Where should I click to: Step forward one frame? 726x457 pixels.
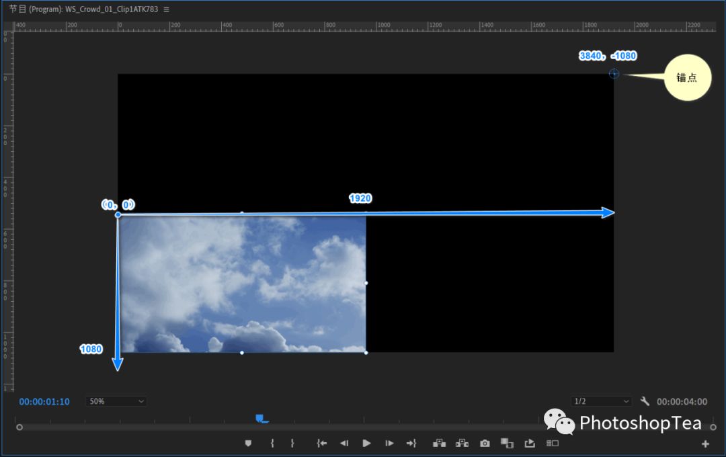click(389, 443)
